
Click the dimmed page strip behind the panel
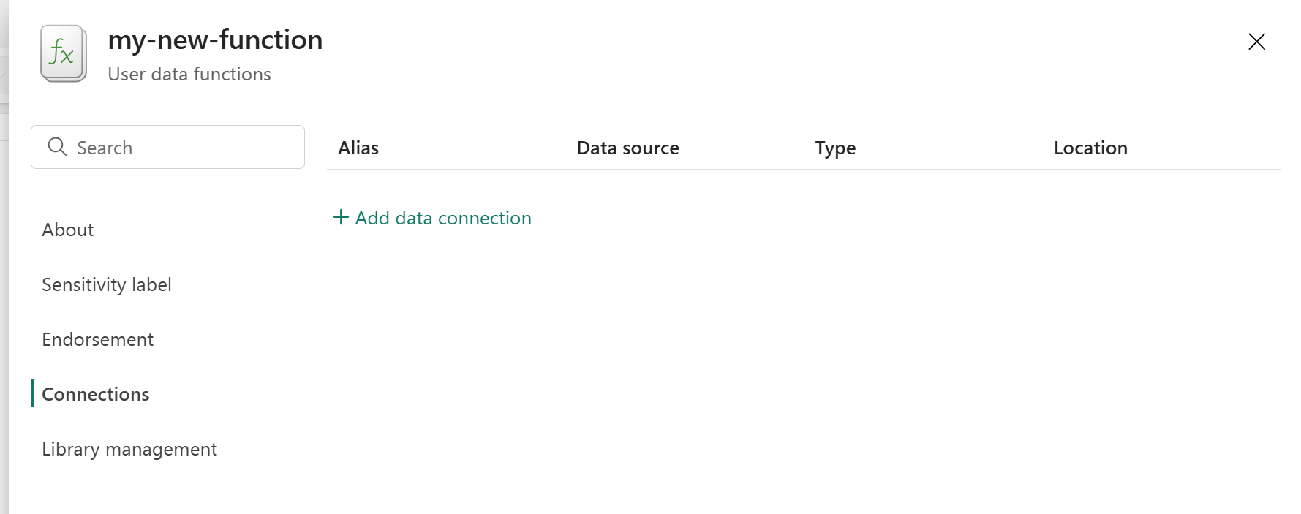tap(4, 257)
